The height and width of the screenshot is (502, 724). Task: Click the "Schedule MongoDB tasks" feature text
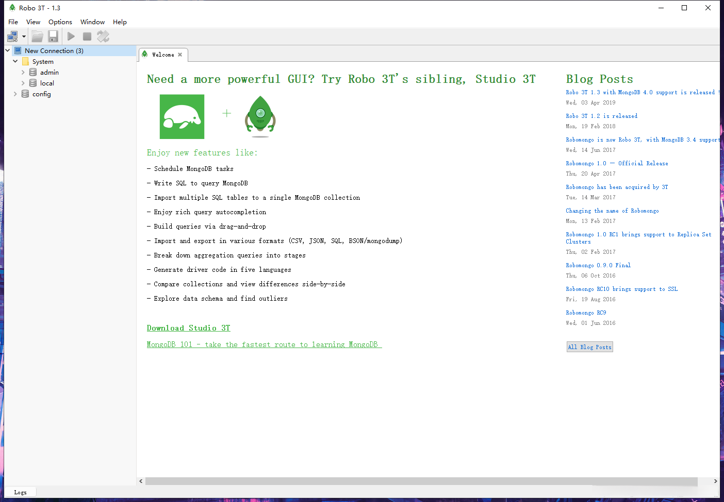click(194, 169)
